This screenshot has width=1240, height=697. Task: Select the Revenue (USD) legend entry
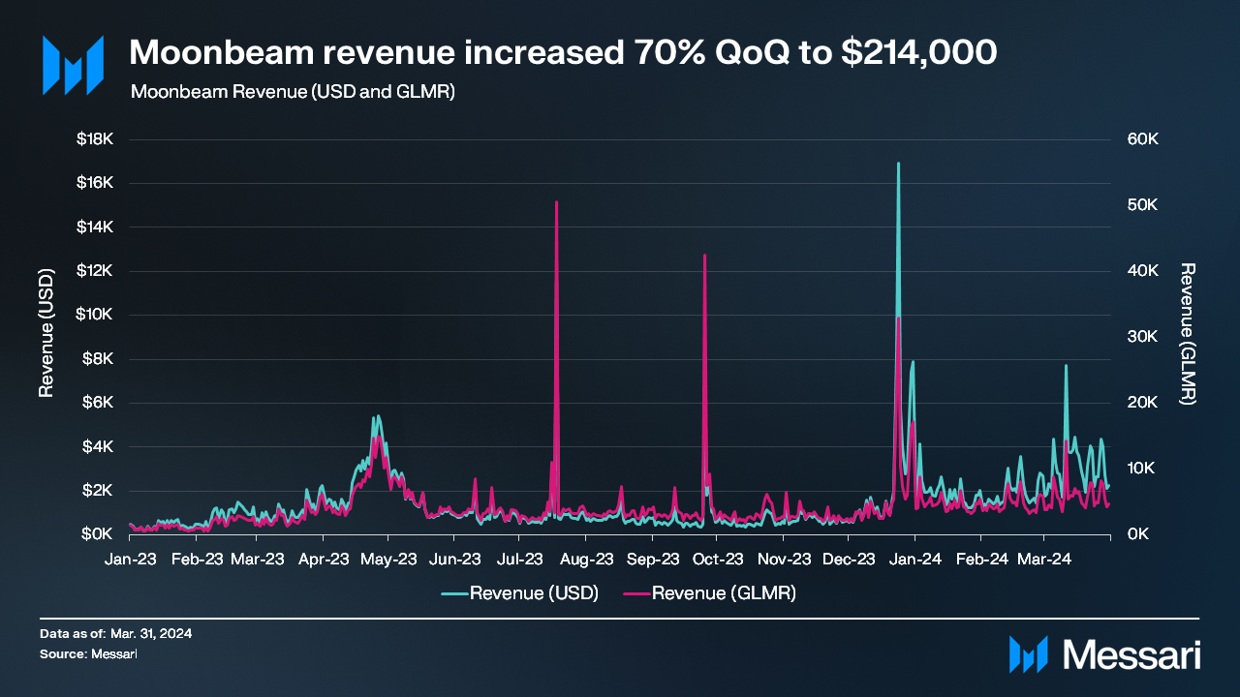click(x=520, y=593)
